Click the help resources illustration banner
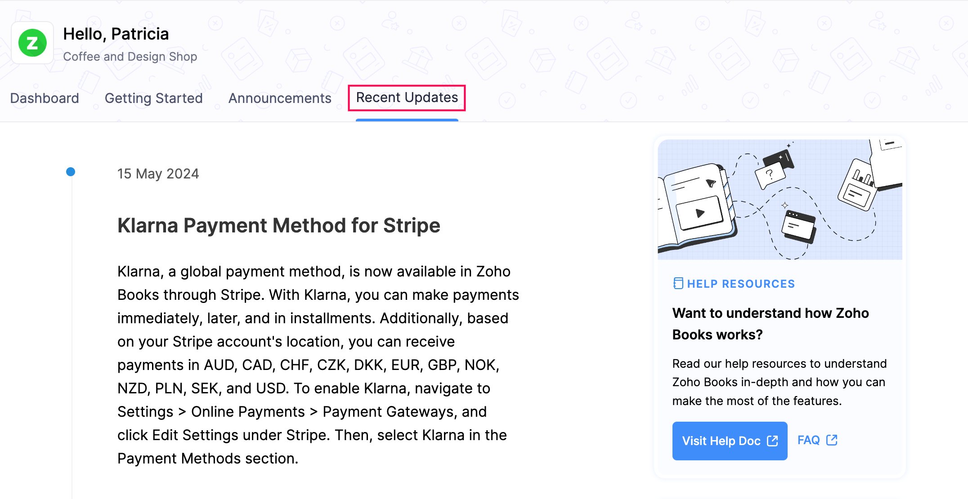This screenshot has height=499, width=968. (x=780, y=199)
